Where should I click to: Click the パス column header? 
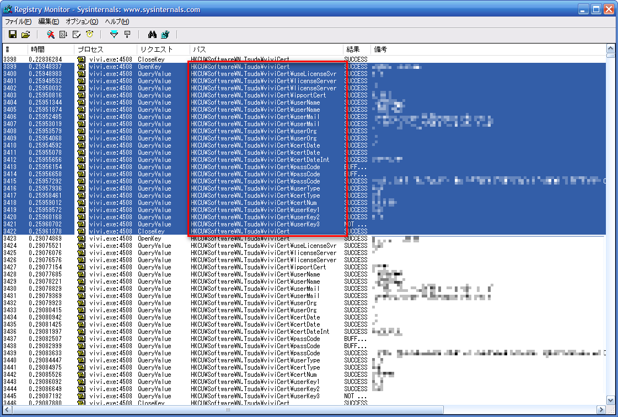266,50
